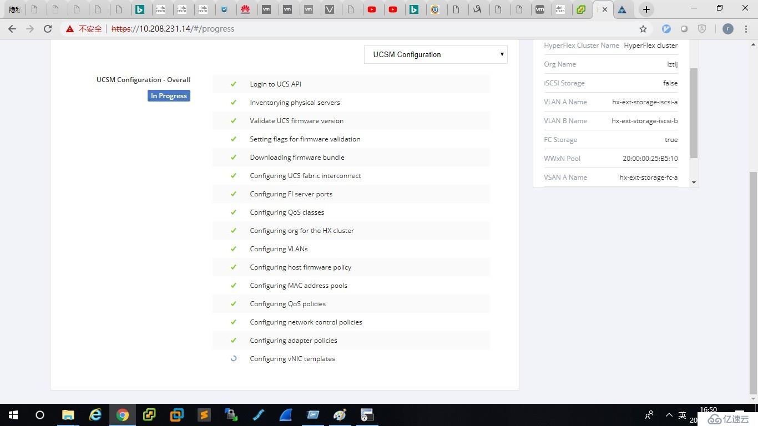Click VSAN A Name hx-ext-storage-fc-a
758x426 pixels.
click(649, 177)
